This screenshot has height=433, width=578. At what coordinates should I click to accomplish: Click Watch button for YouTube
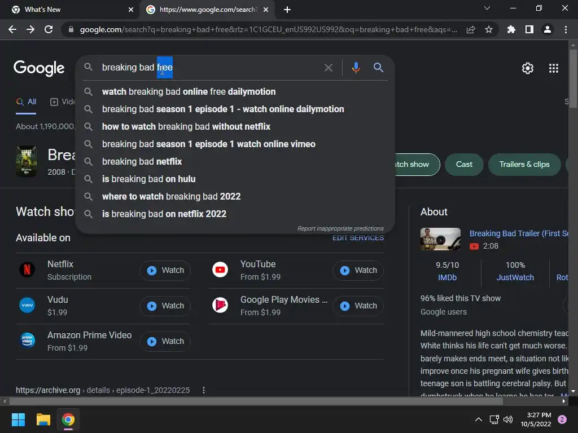pos(358,270)
